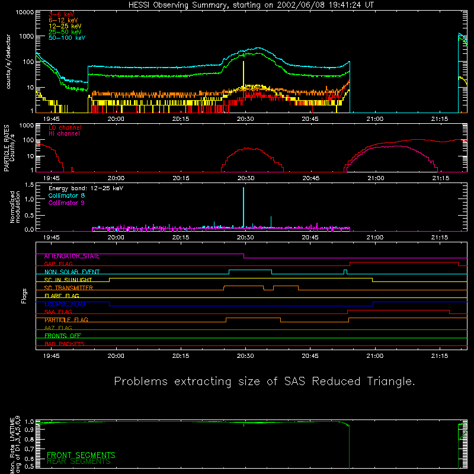Viewport: 474px width, 474px height.
Task: Select the REAR SEGMENTS legend label
Action: click(x=79, y=462)
